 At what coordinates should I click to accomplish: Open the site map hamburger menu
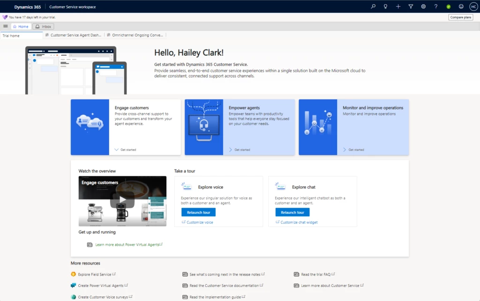pyautogui.click(x=5, y=26)
